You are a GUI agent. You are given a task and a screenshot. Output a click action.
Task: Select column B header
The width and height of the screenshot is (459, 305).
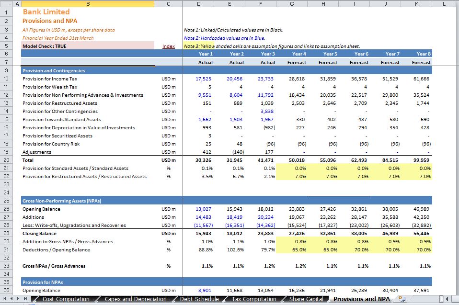88,4
